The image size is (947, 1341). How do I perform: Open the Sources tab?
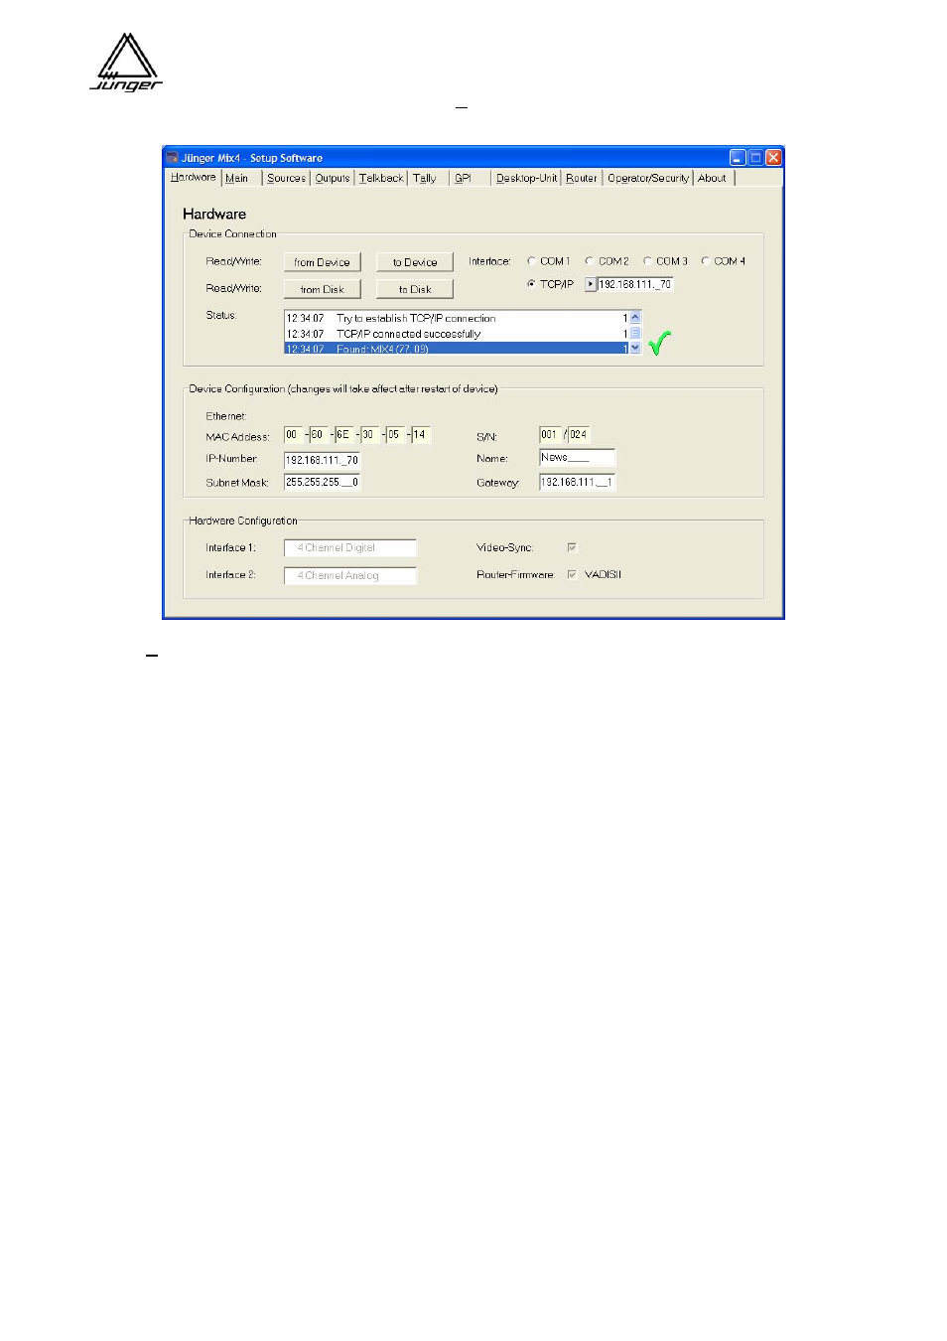click(x=286, y=178)
